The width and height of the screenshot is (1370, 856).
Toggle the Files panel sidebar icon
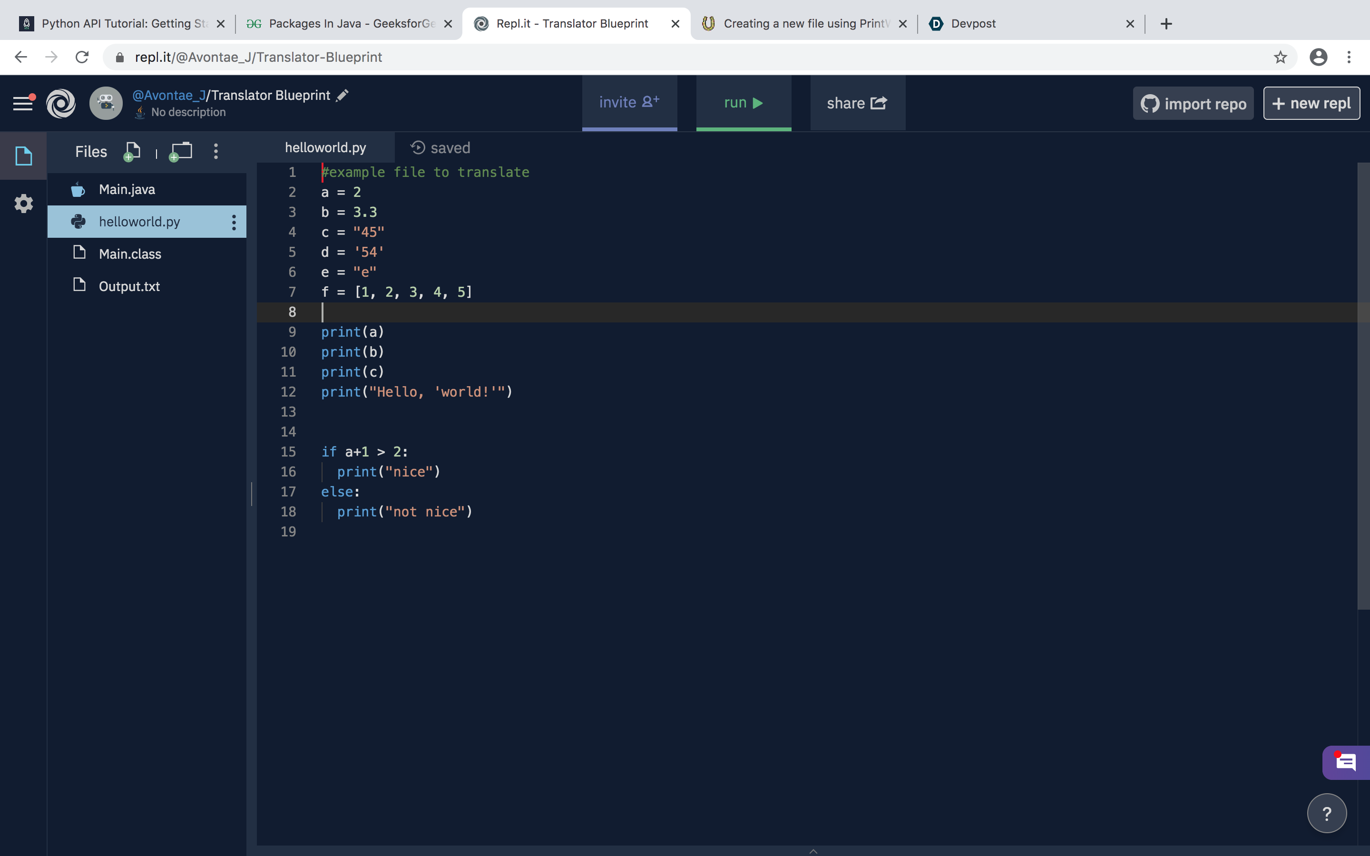(x=23, y=156)
